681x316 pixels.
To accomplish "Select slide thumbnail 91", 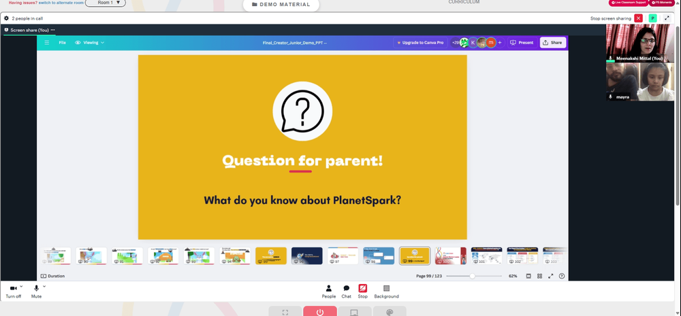I will (127, 256).
